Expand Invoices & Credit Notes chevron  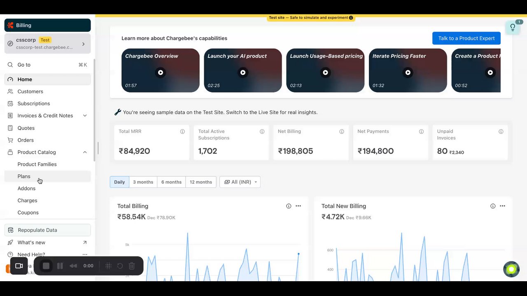(85, 116)
